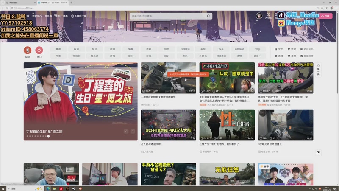Open 会员购 in the top navigation

coord(48,16)
